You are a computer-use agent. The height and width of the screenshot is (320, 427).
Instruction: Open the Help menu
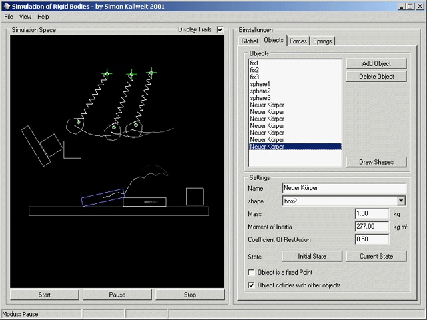pyautogui.click(x=43, y=16)
